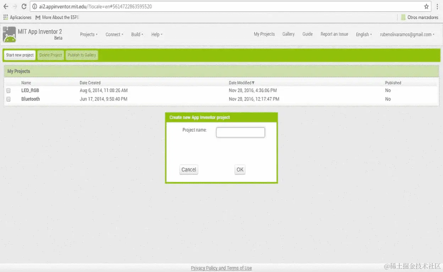Open the Guide link
This screenshot has width=443, height=272.
pyautogui.click(x=307, y=34)
